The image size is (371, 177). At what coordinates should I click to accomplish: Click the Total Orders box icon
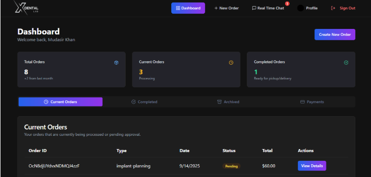[116, 63]
